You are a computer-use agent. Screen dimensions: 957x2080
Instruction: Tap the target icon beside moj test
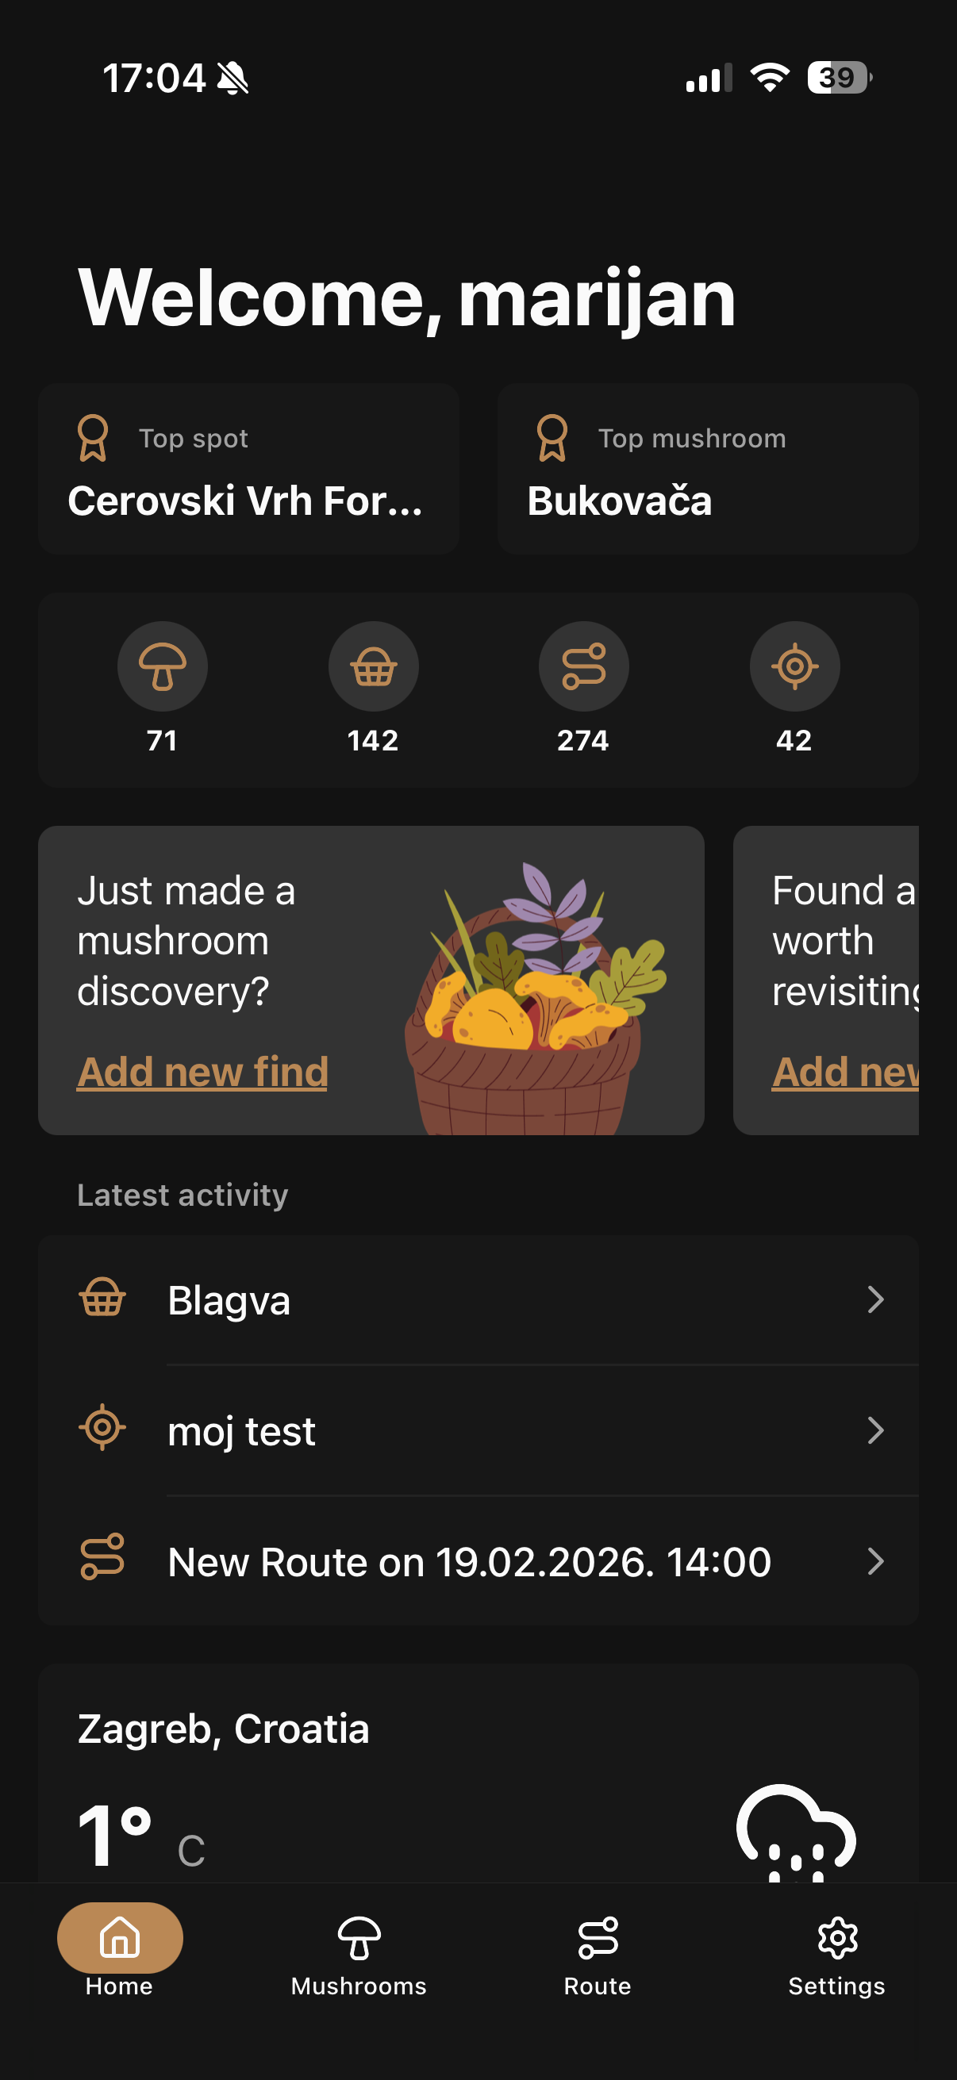tap(102, 1428)
